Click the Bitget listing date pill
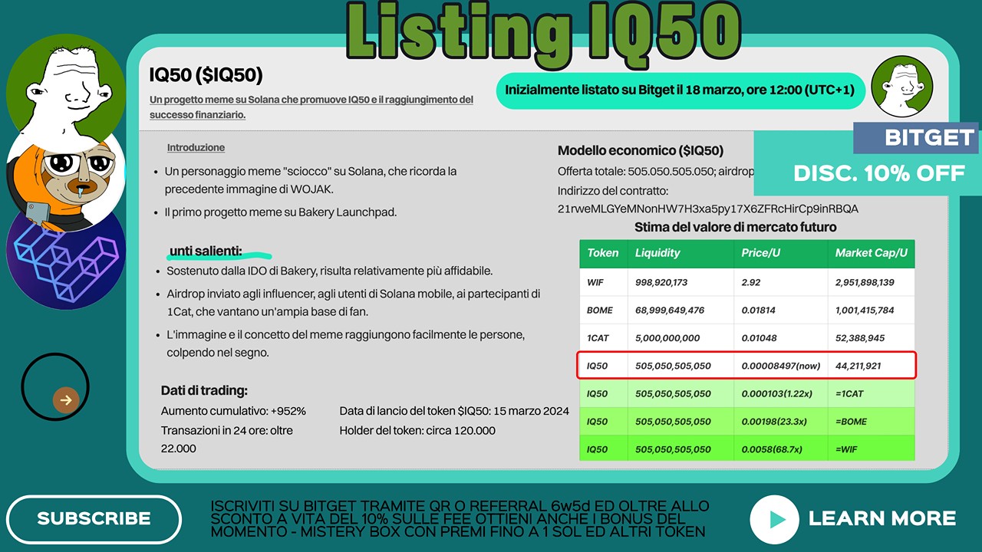Image resolution: width=982 pixels, height=552 pixels. (x=680, y=90)
